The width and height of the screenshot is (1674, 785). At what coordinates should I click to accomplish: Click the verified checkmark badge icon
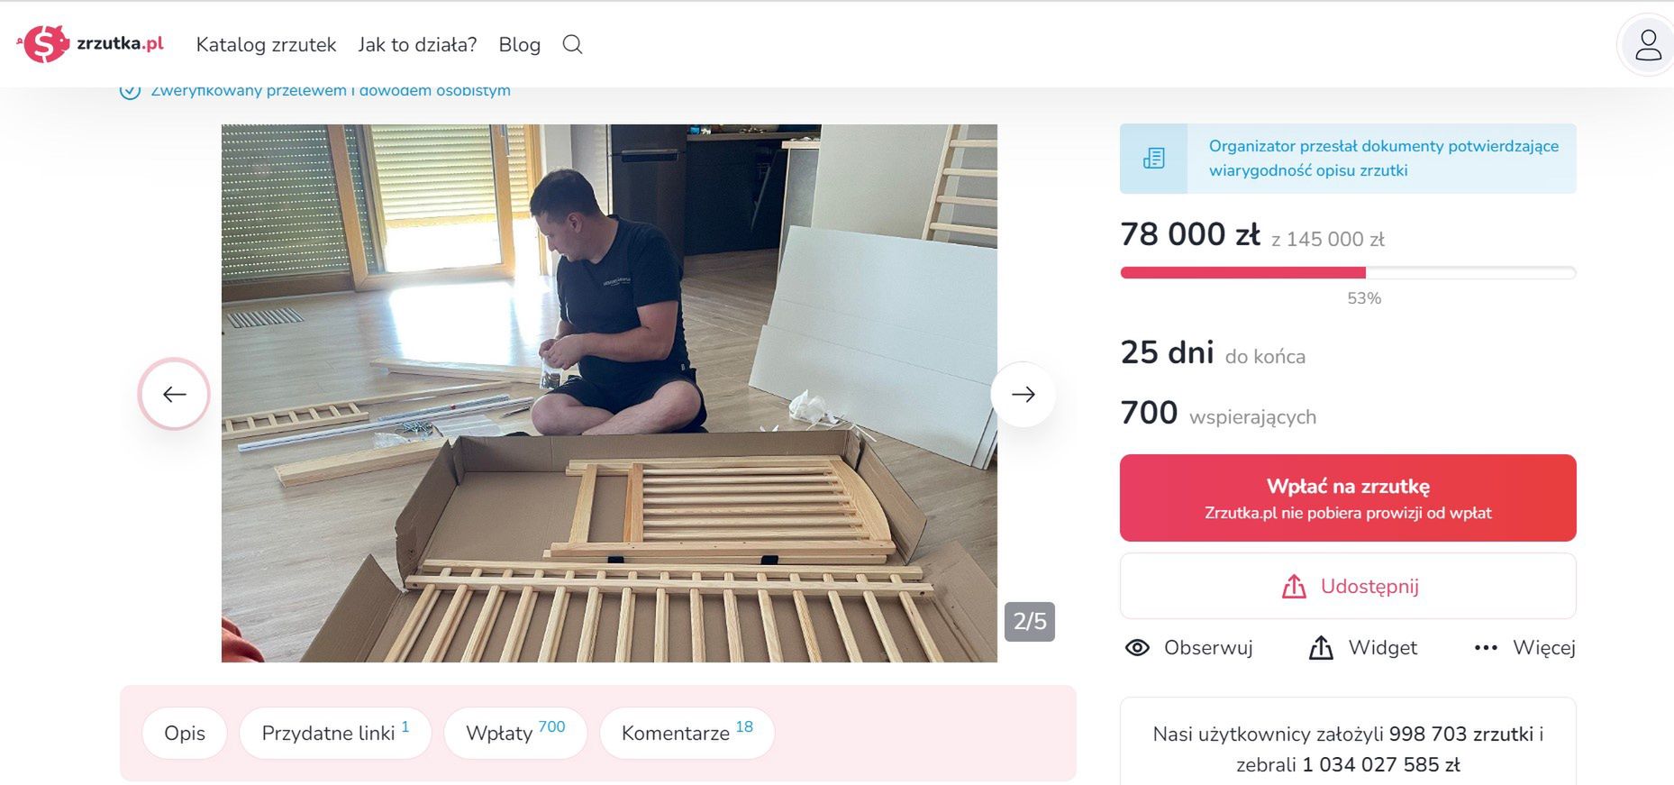(132, 89)
